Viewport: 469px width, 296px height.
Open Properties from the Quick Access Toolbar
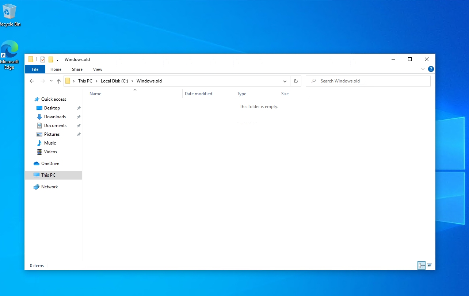pos(43,59)
